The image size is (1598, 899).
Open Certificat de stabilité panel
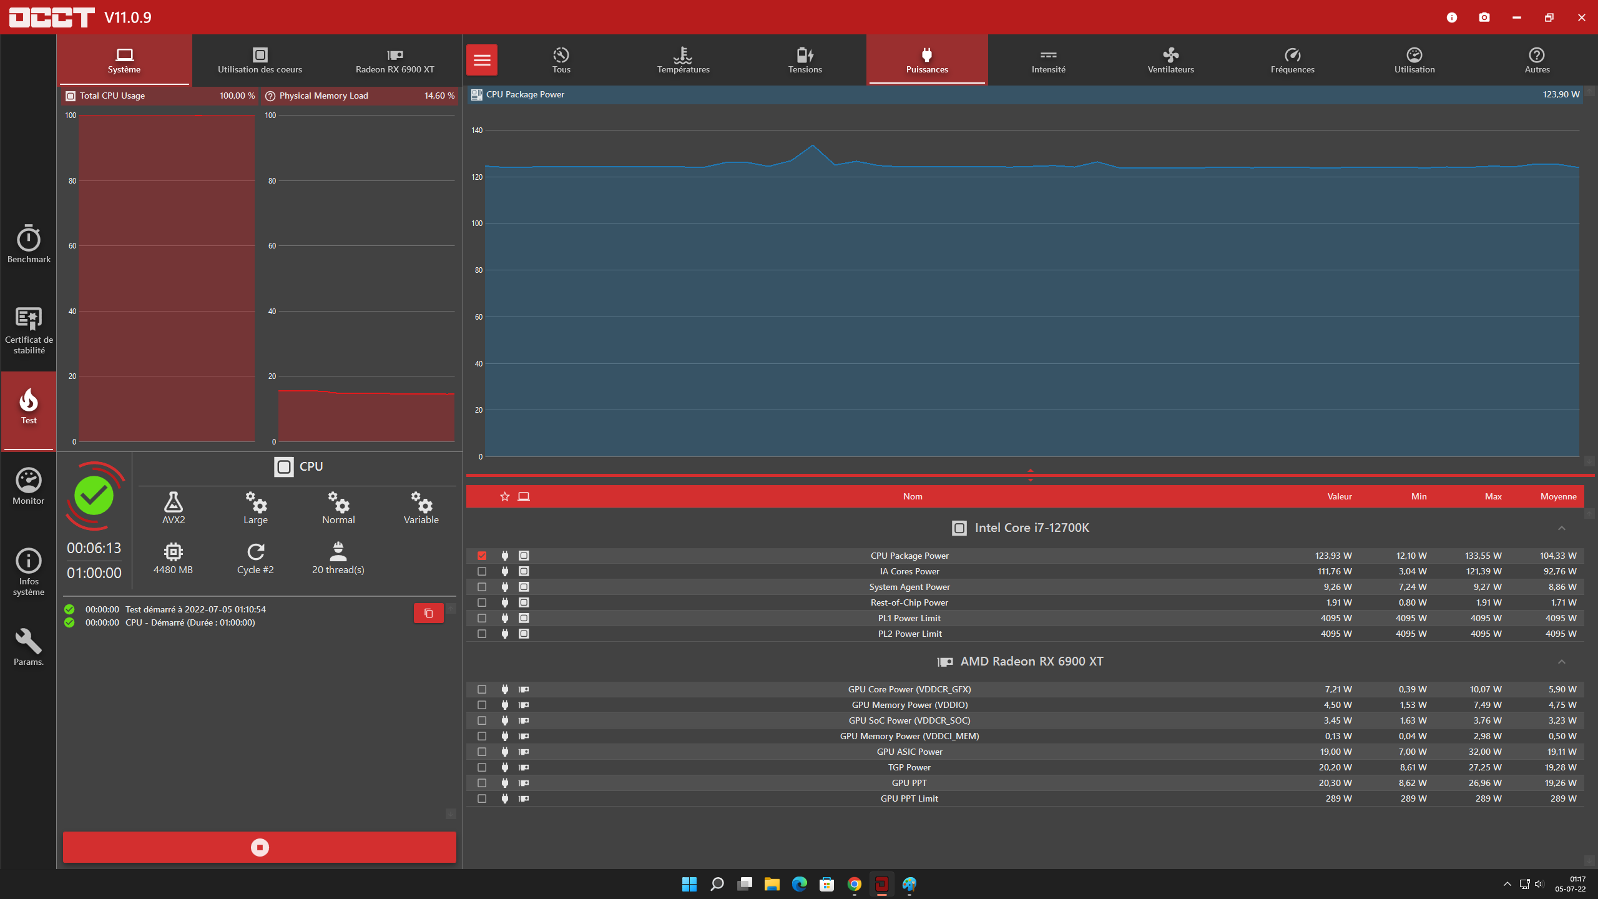(29, 330)
